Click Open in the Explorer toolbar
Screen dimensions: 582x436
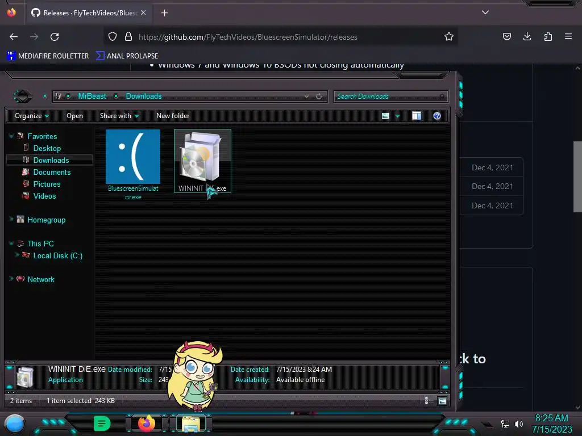pyautogui.click(x=74, y=116)
